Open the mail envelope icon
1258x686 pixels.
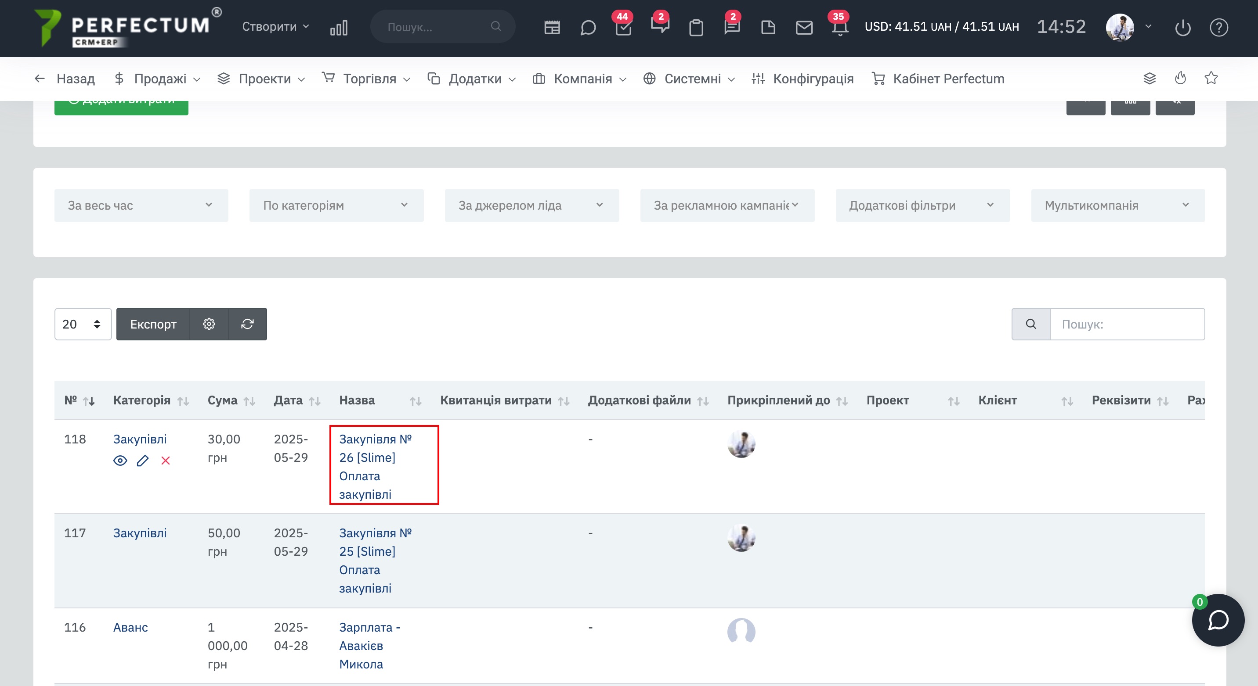804,27
